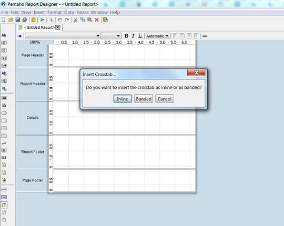Choose Inline in Insert Crosstab dialog
Image resolution: width=284 pixels, height=226 pixels.
123,99
